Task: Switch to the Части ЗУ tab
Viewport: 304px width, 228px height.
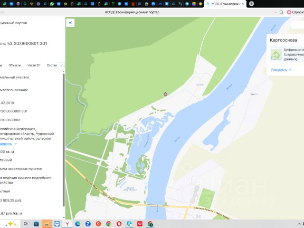Action: 34,65
